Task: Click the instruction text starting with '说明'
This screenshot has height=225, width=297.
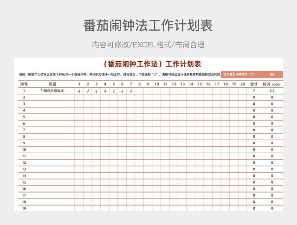Action: (120, 74)
